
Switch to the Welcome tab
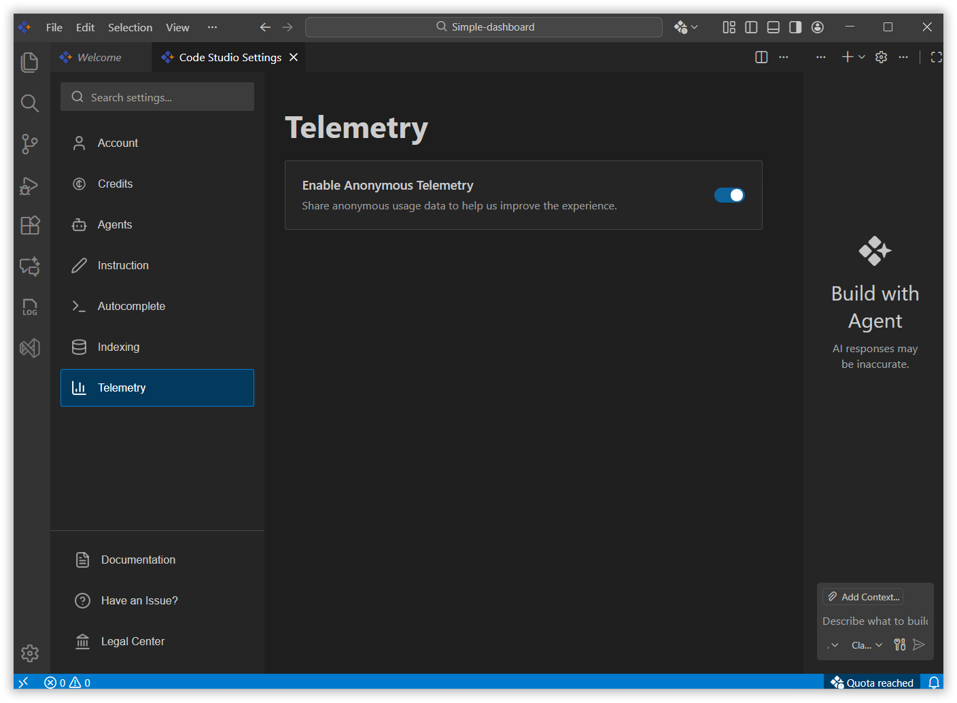click(99, 58)
